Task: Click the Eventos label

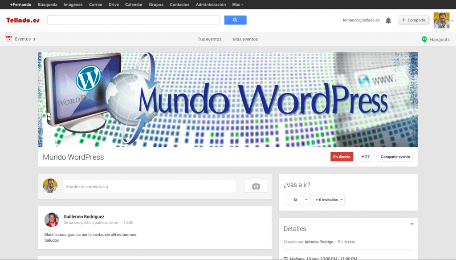Action: (x=23, y=39)
